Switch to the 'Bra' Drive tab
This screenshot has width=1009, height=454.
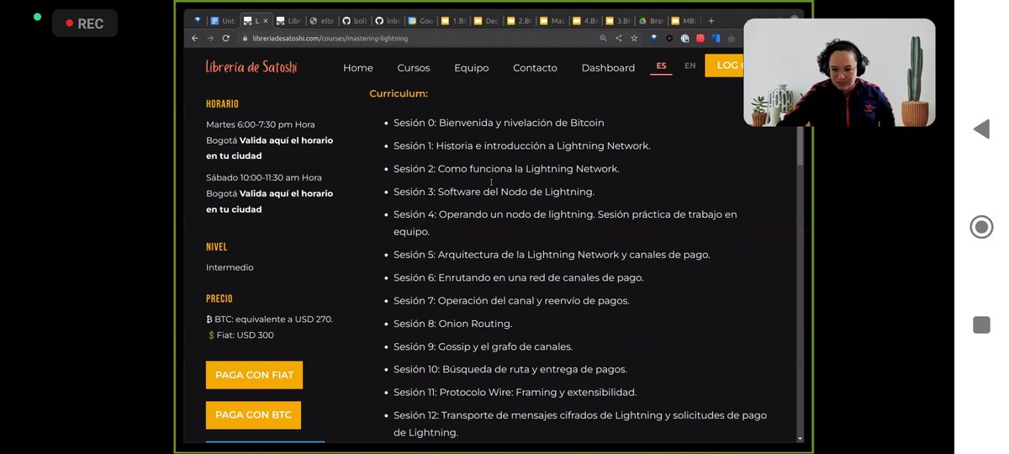652,20
